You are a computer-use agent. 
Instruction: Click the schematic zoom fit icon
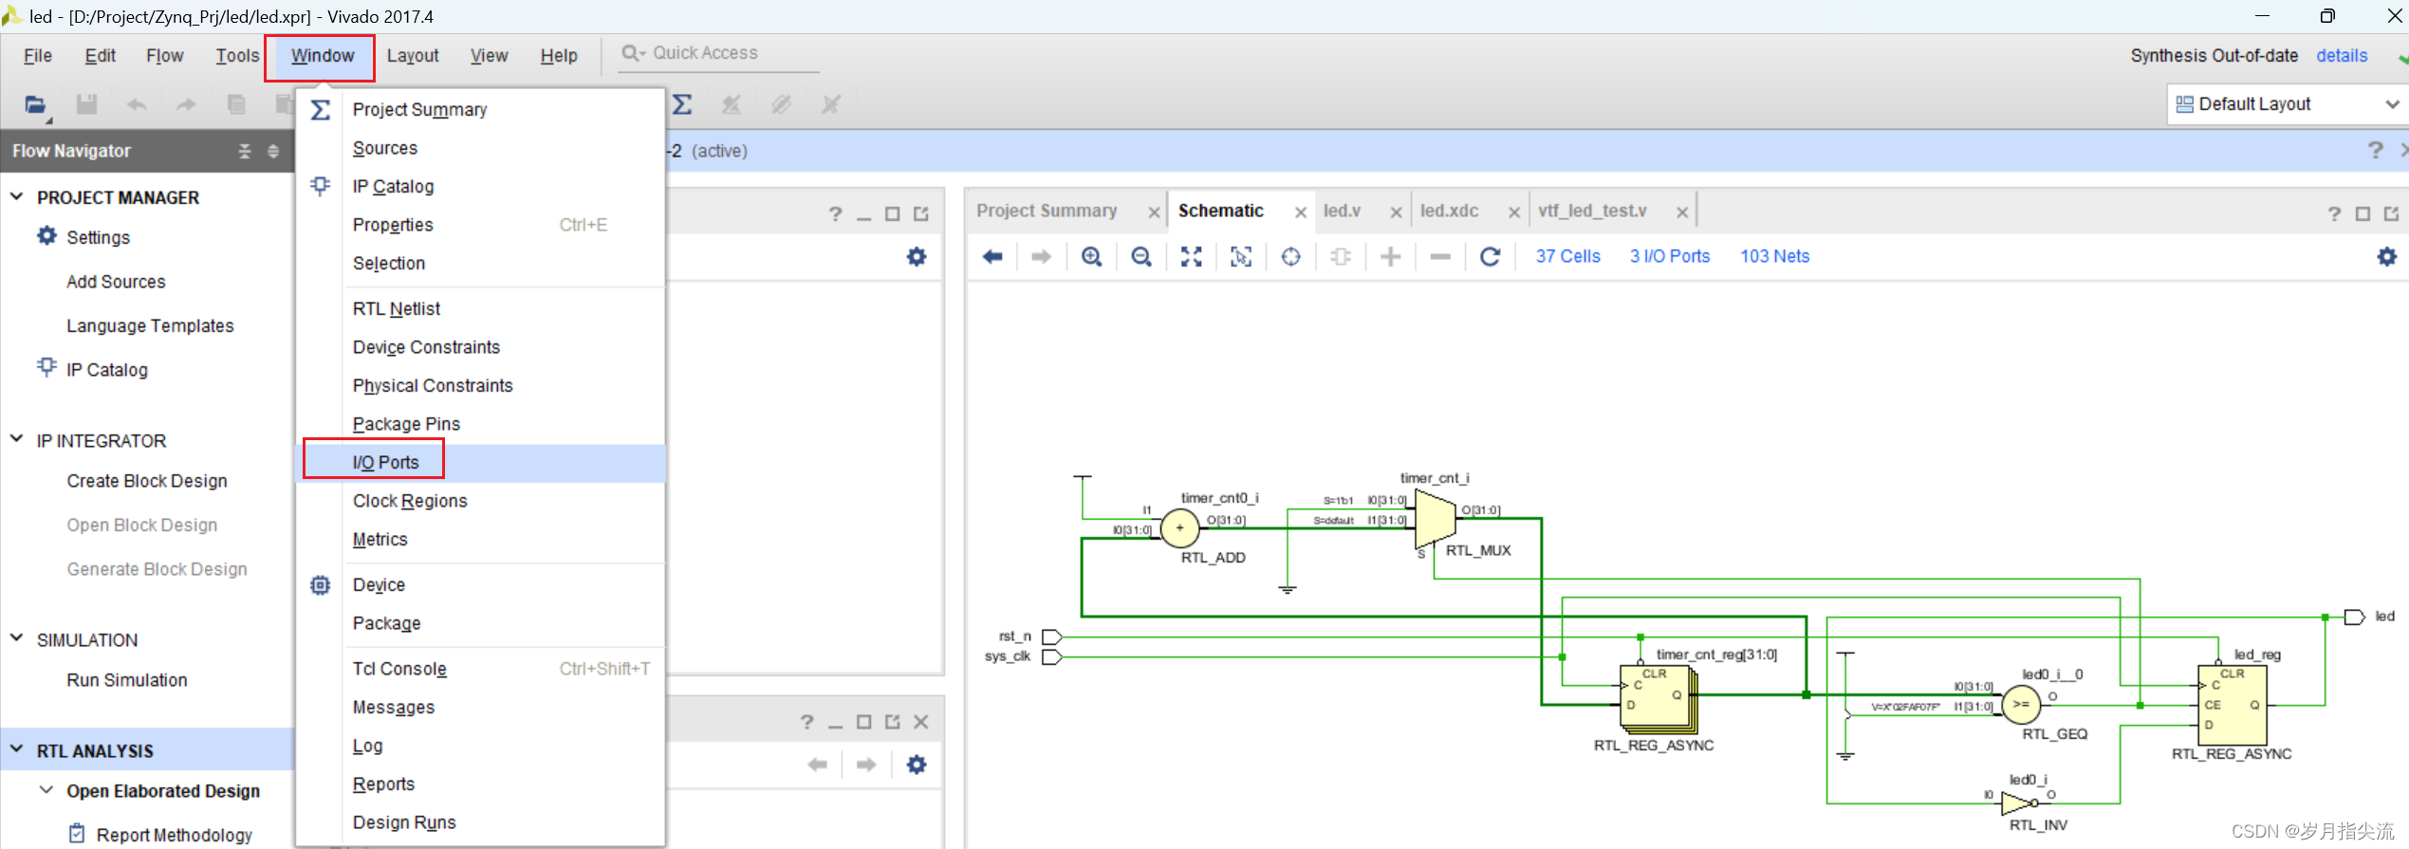[1191, 257]
